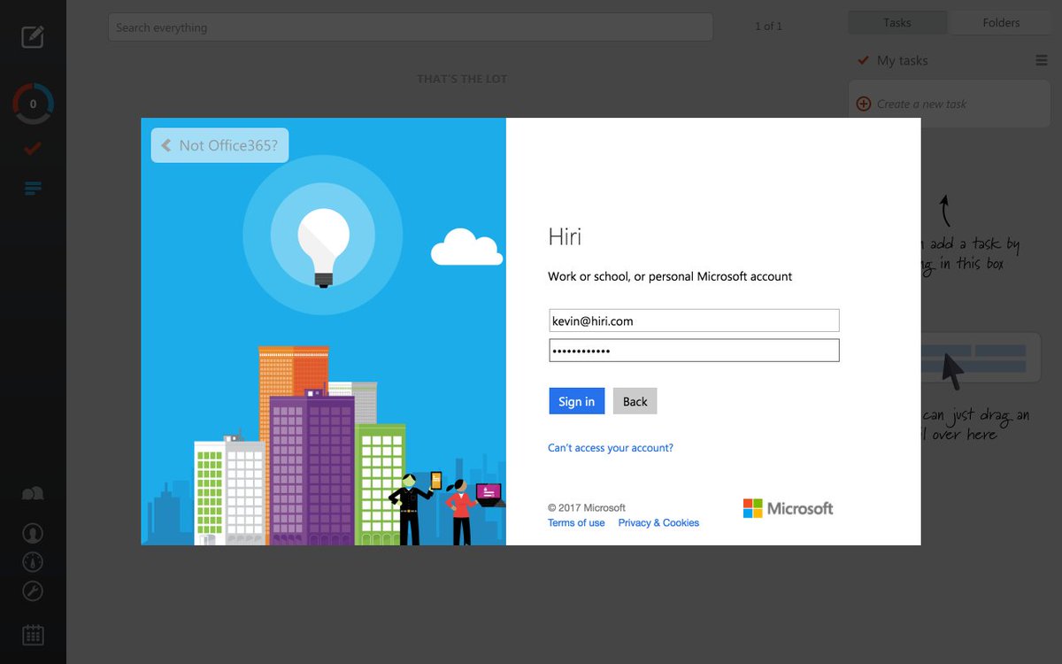Click the compass dashboard icon in sidebar

(x=33, y=562)
